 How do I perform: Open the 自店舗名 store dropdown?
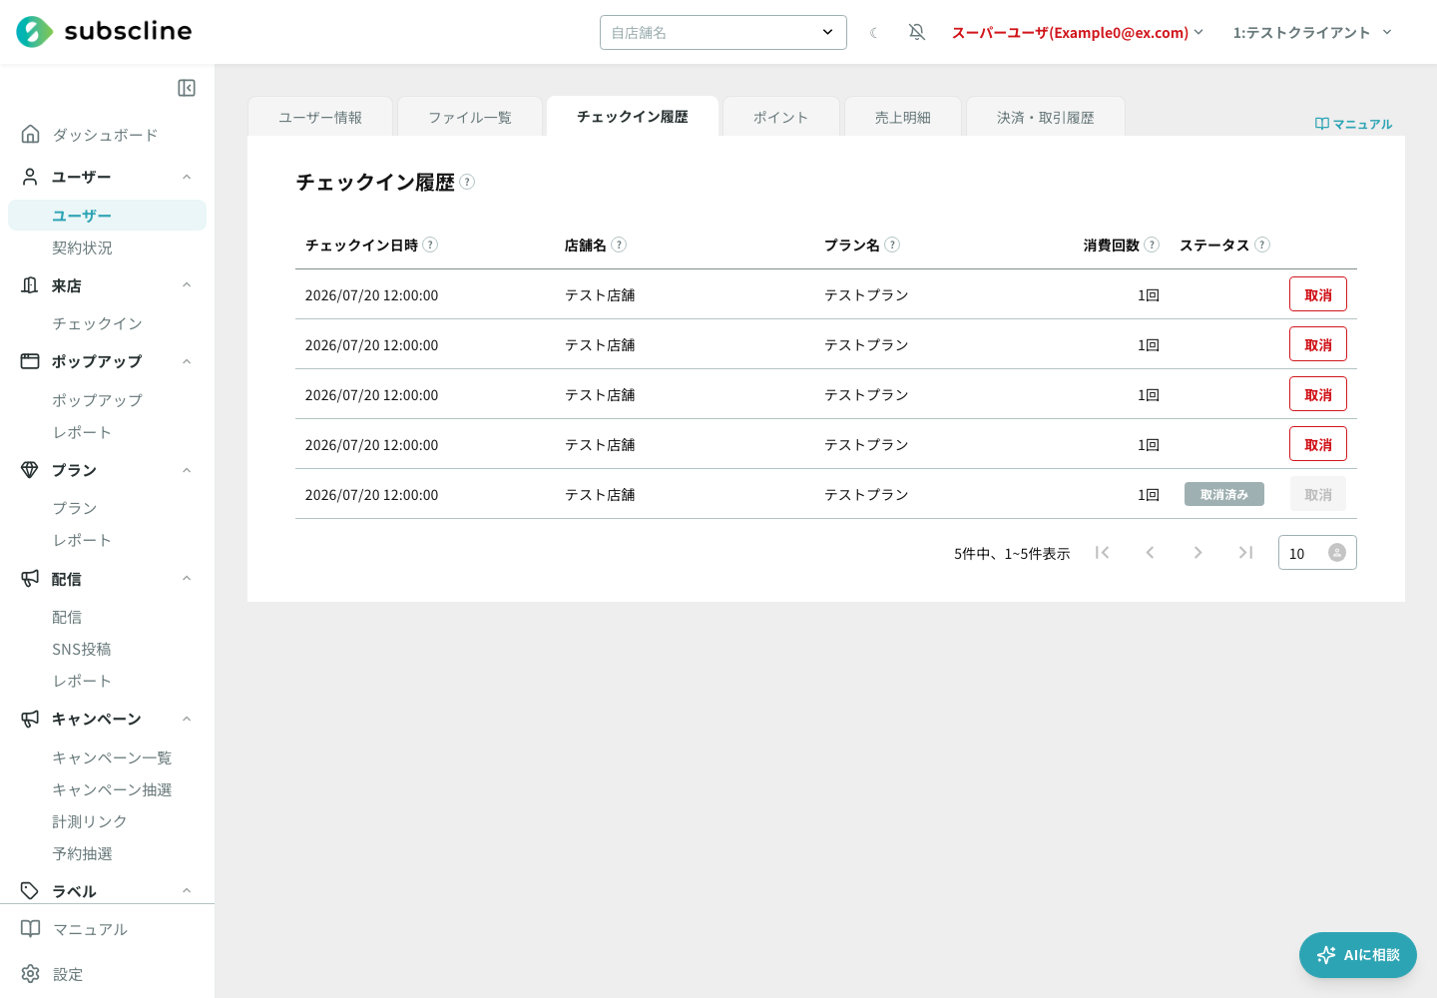[723, 32]
